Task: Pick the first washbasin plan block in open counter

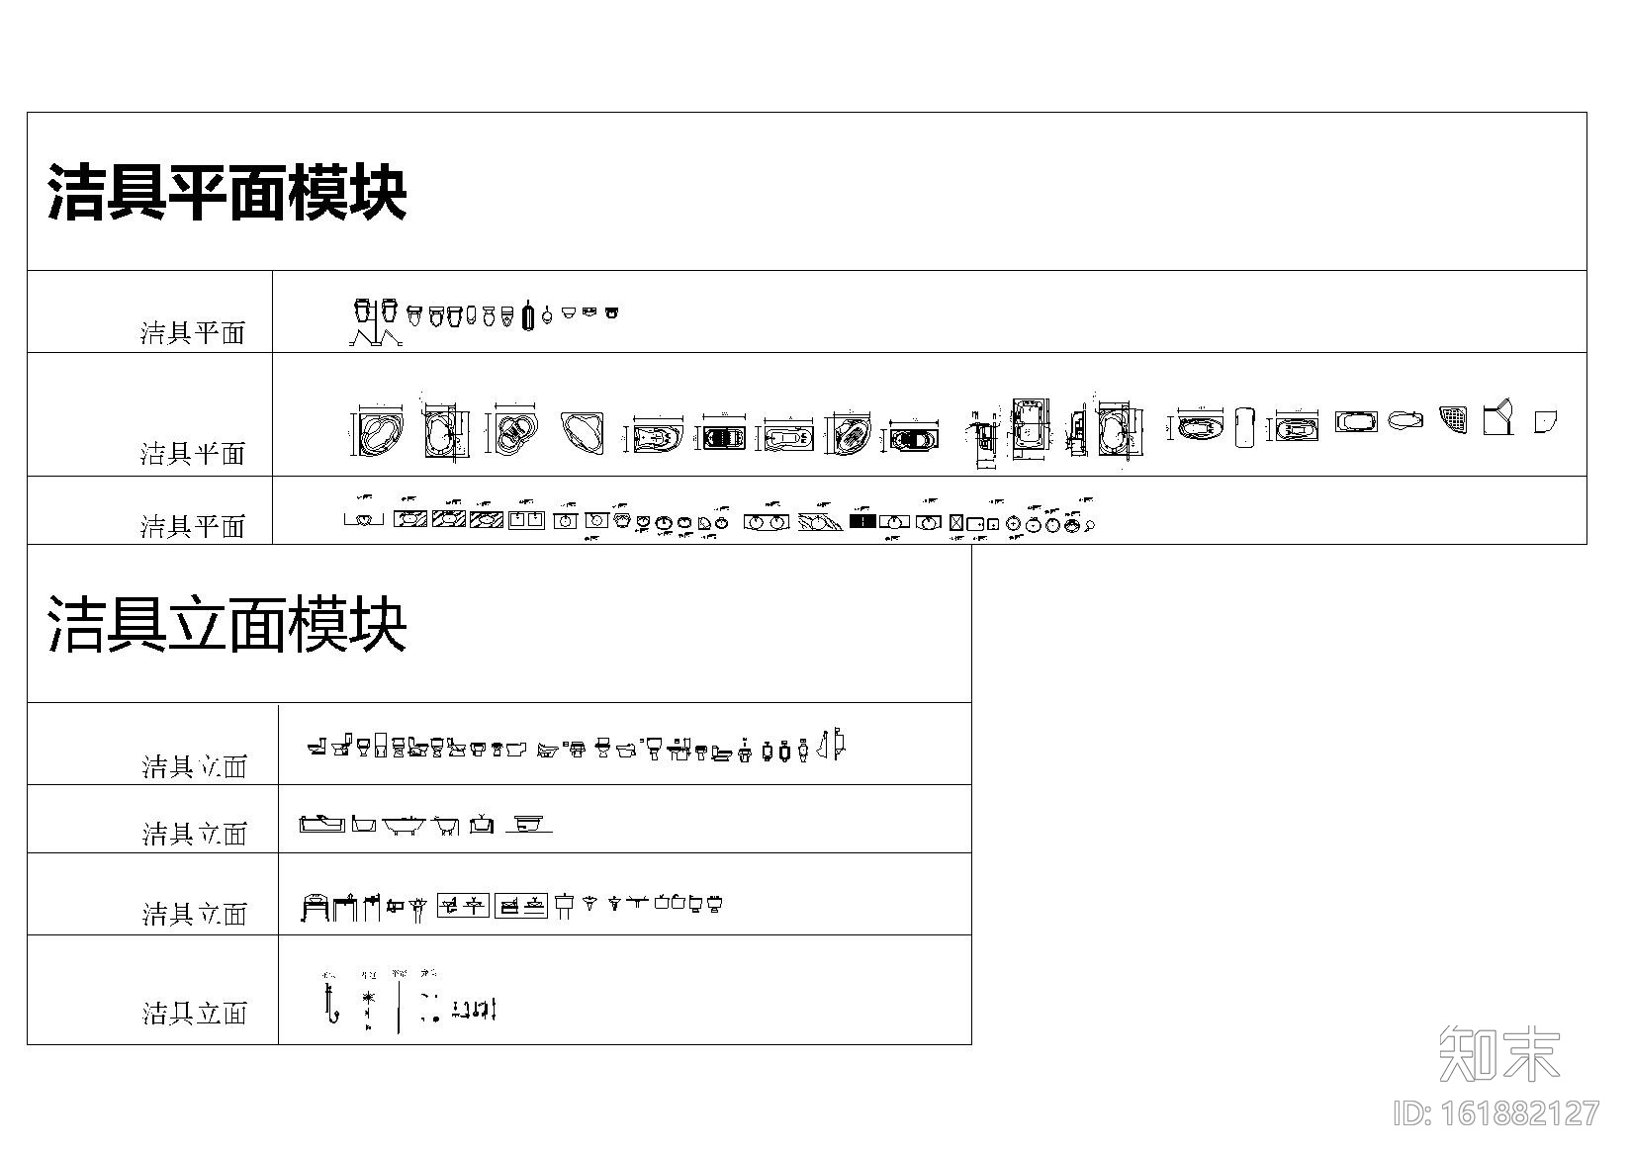Action: (x=363, y=519)
